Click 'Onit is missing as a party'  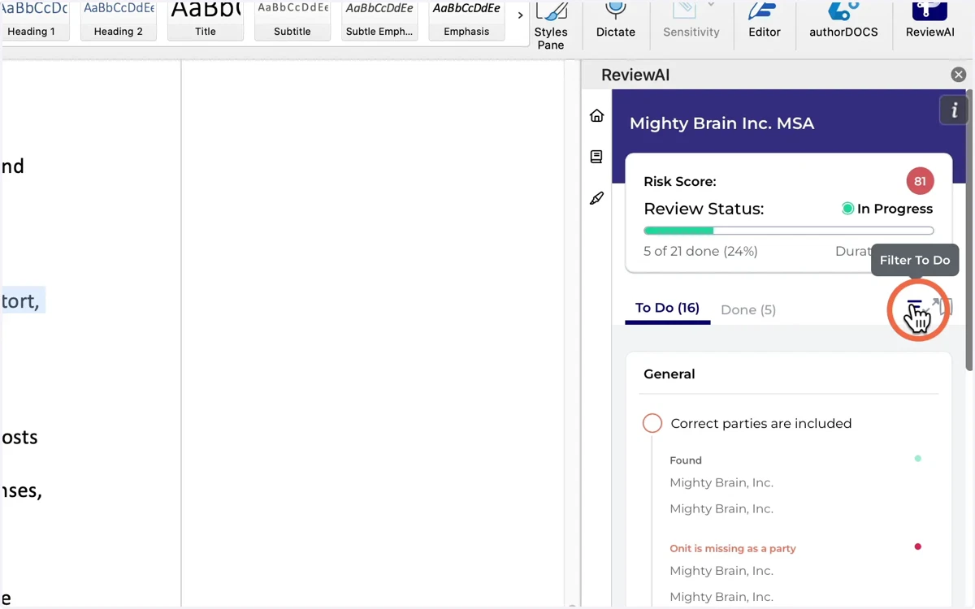733,549
